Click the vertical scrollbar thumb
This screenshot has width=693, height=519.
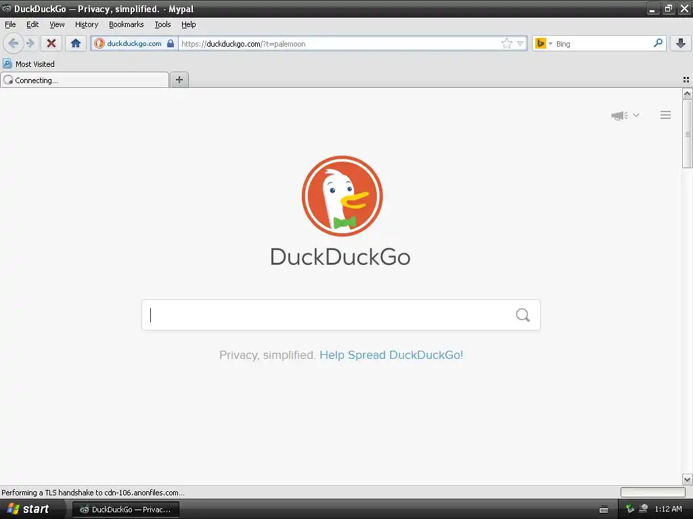[x=688, y=134]
